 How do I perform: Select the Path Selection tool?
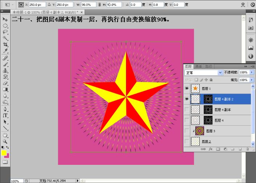tap(5, 122)
